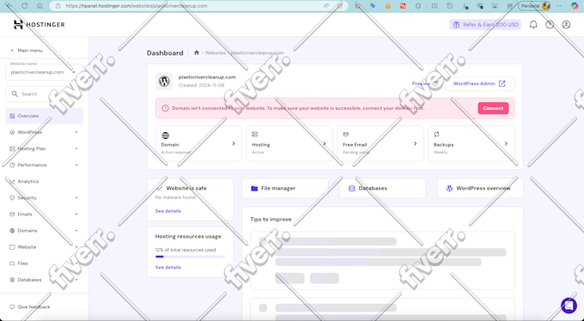Click the Databases cylinder icon

click(x=351, y=189)
